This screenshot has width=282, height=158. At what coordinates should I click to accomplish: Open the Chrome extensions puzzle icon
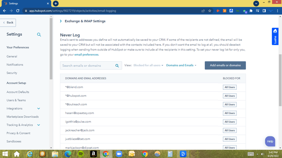[x=251, y=11]
